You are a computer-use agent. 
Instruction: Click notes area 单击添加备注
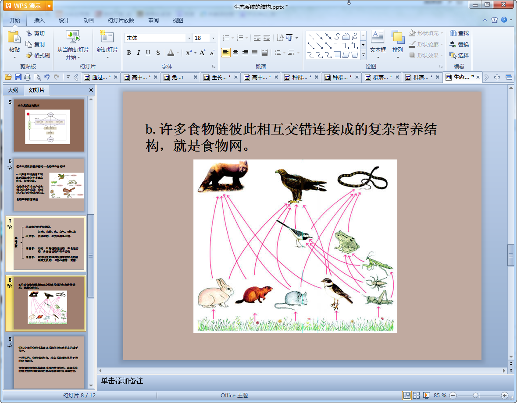click(122, 381)
